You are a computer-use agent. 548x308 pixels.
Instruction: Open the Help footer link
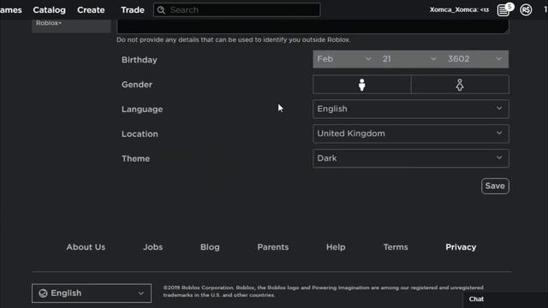[336, 247]
